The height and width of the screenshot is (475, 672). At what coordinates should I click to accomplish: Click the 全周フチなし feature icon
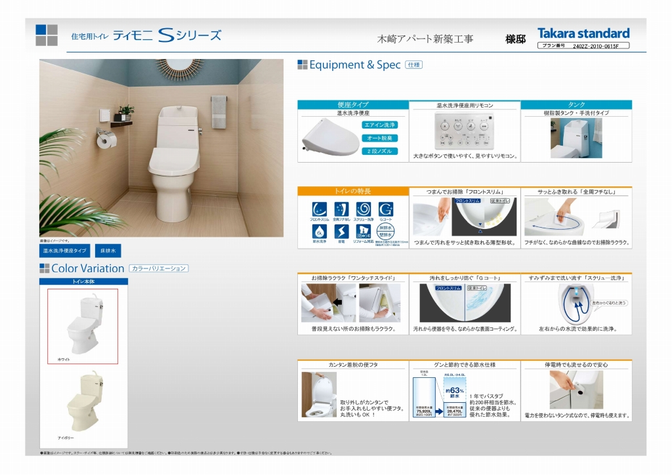[x=341, y=209]
